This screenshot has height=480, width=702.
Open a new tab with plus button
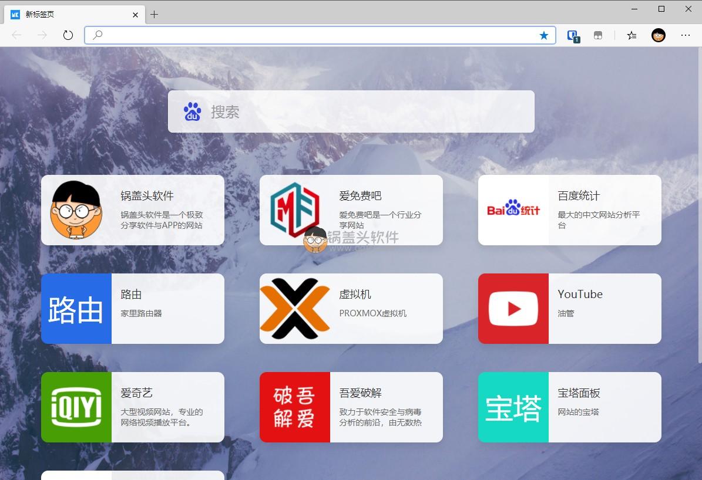click(154, 15)
